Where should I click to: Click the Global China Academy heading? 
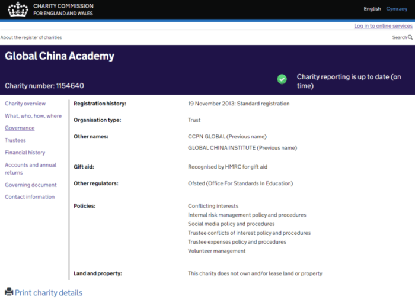[59, 57]
